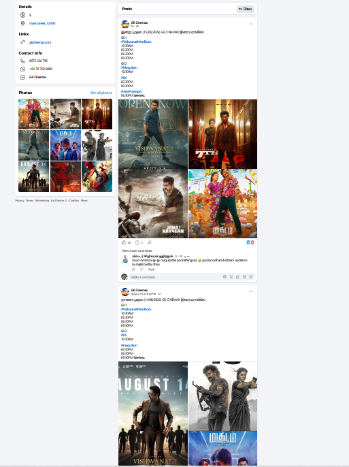Open colorful dance photo in Photos grid
349x467 pixels.
coord(33,114)
